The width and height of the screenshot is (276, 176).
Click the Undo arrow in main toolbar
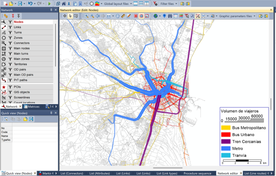pyautogui.click(x=30, y=4)
